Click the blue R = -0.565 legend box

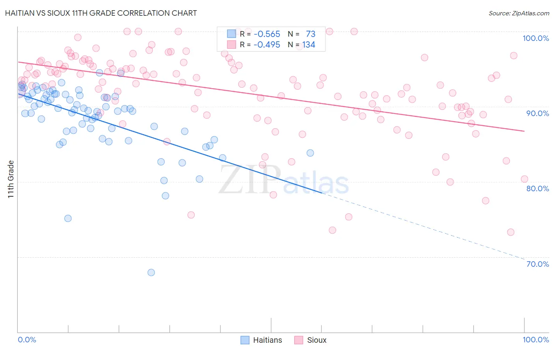tap(231, 34)
